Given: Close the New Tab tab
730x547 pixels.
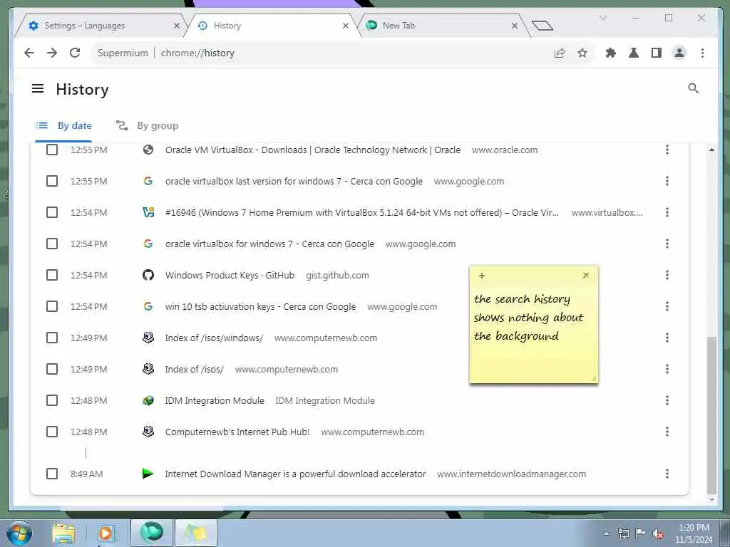Looking at the screenshot, I should [x=515, y=26].
